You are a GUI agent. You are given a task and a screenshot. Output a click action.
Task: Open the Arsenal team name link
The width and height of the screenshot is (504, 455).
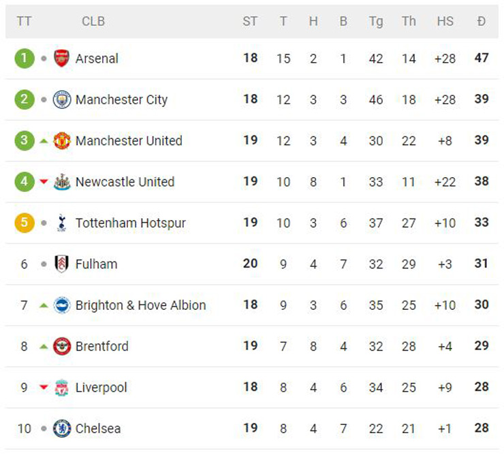(97, 59)
